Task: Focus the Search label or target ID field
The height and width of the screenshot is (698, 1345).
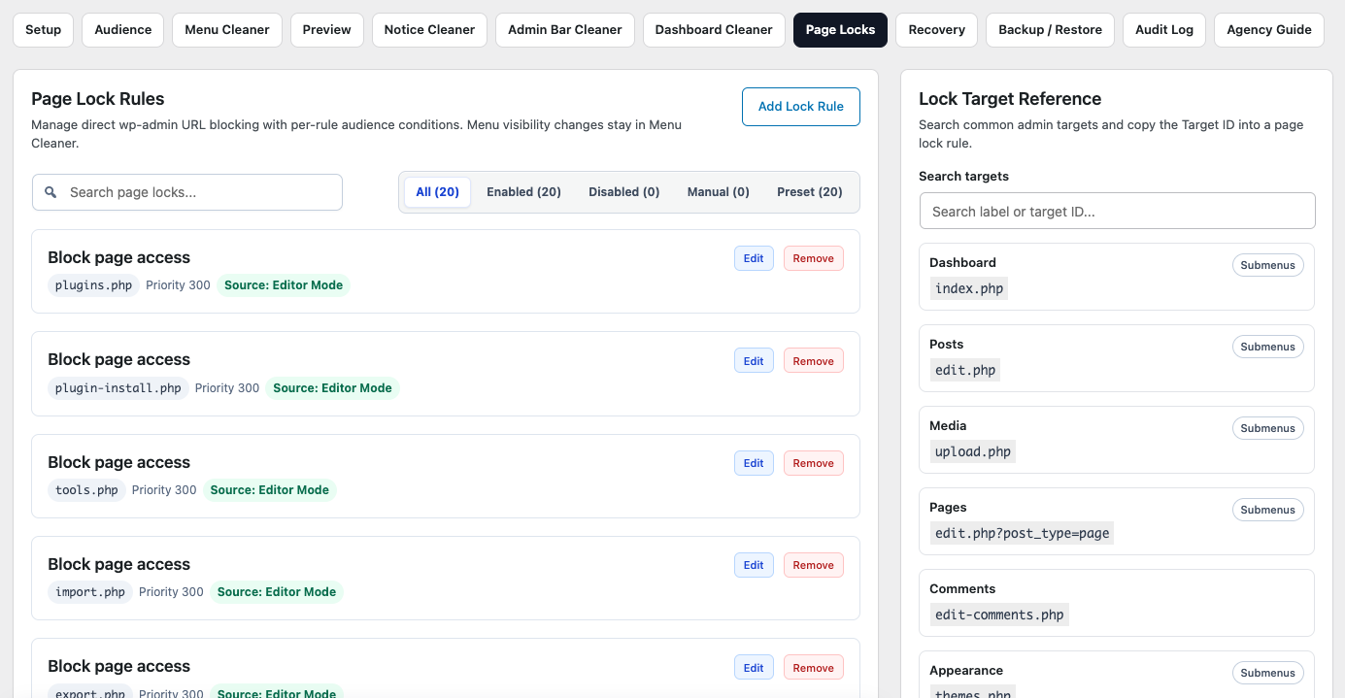Action: point(1118,212)
